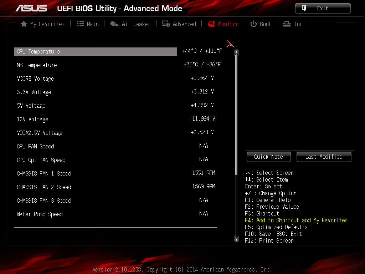Select the CPU FAN Speed item
Viewport: 365px width, 274px height.
[35, 146]
